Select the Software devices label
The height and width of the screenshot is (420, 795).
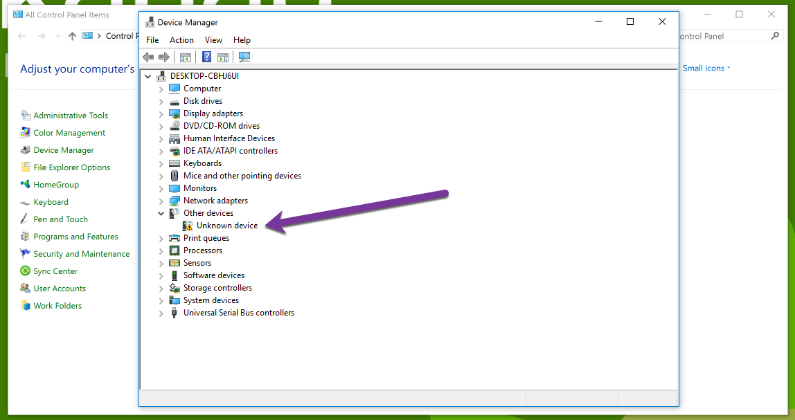pos(214,275)
